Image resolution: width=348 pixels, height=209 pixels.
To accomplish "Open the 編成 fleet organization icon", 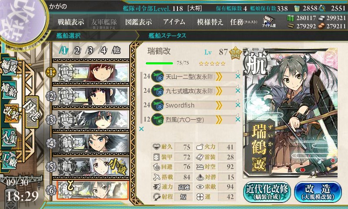I will point(9,67).
